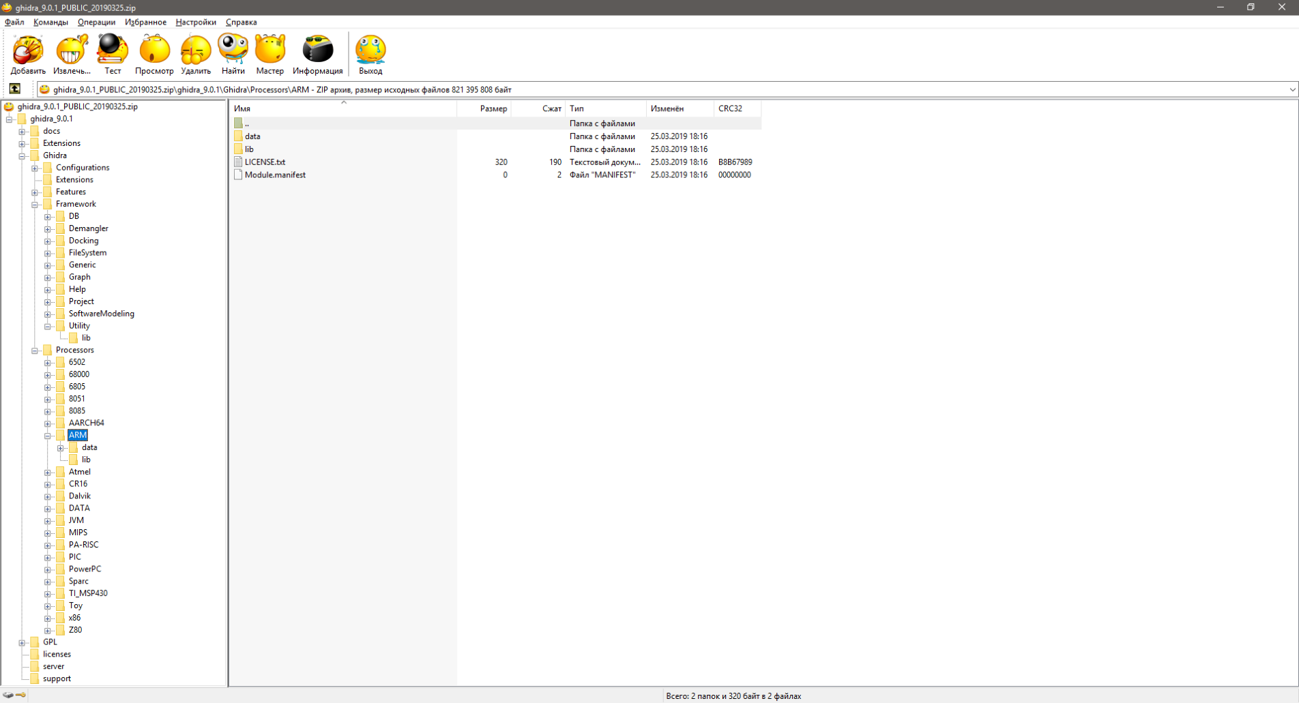Screen dimensions: 1299x703
Task: Click the LICENSE.txt file icon
Action: tap(238, 162)
